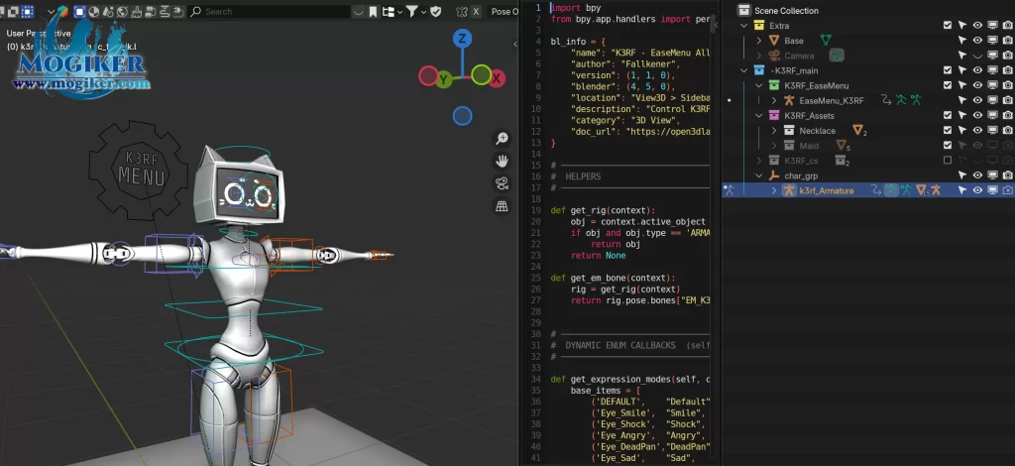Image resolution: width=1015 pixels, height=466 pixels.
Task: Click 'def get_em_bone(context):' in code
Action: (x=614, y=278)
